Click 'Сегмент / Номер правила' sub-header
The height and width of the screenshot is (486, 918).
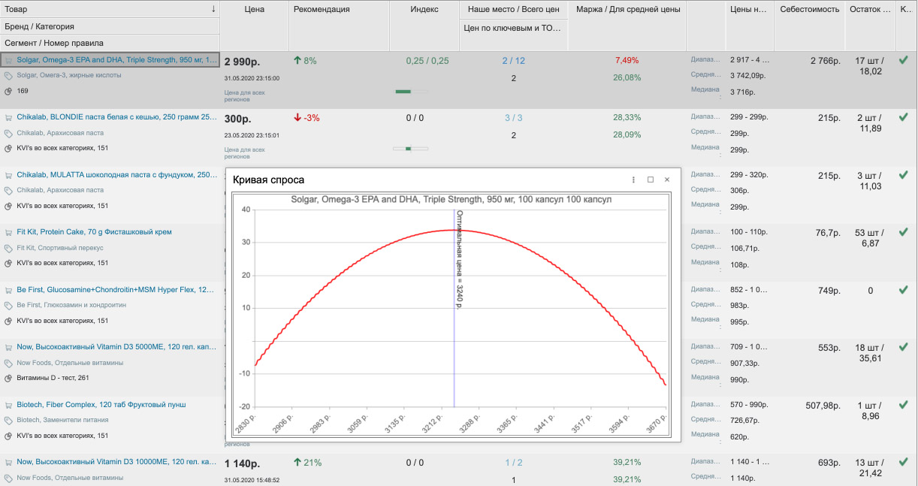[x=110, y=43]
